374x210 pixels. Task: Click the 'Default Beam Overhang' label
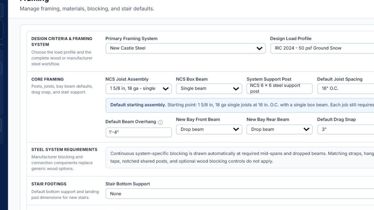pyautogui.click(x=131, y=122)
